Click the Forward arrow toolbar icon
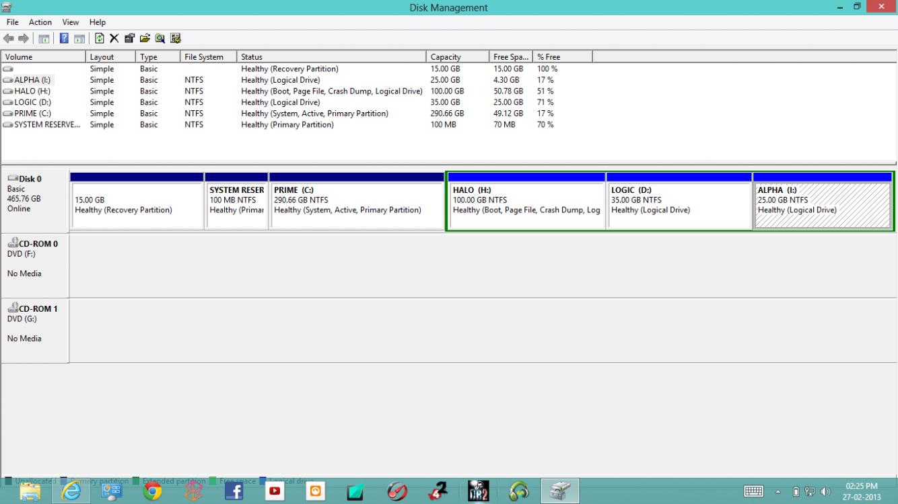Viewport: 898px width, 504px height. click(x=24, y=38)
